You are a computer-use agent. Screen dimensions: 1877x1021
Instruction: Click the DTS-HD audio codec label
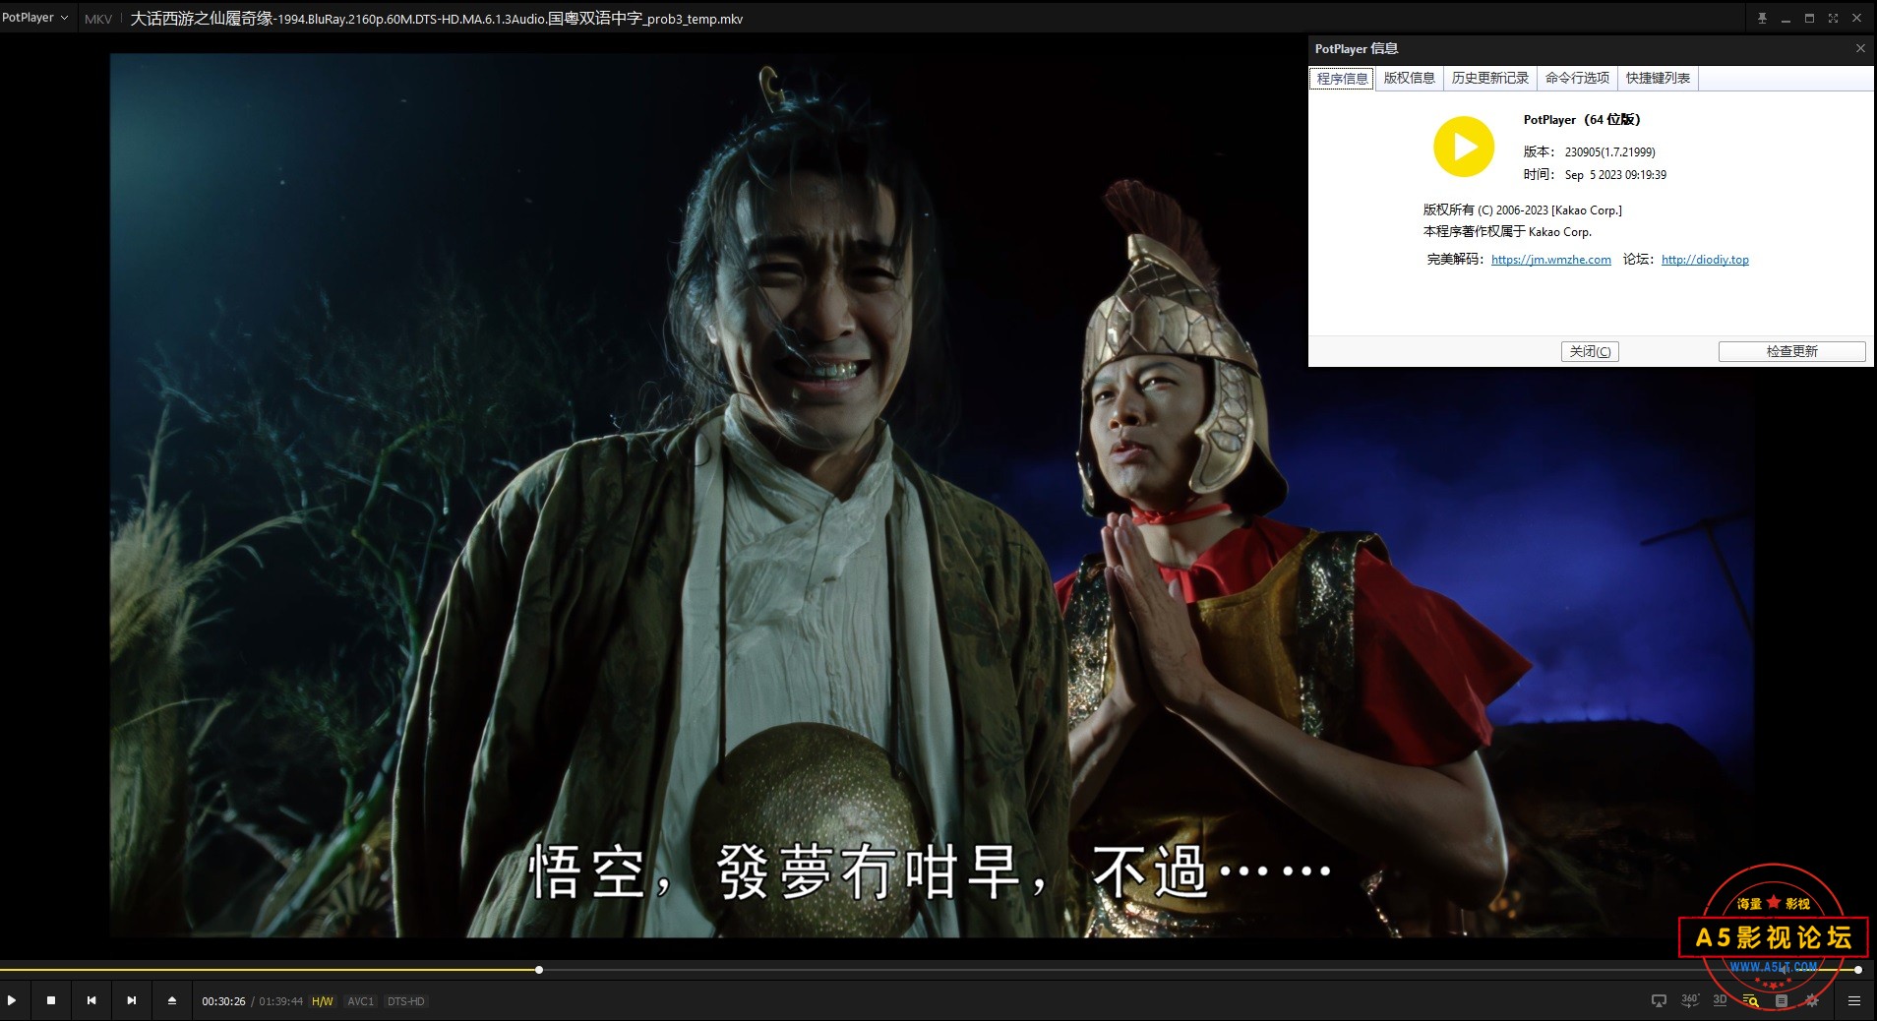coord(405,1001)
